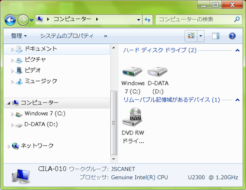The image size is (246, 190).
Task: Expand arrow after コンピューター in address bar
Action: coord(97,19)
